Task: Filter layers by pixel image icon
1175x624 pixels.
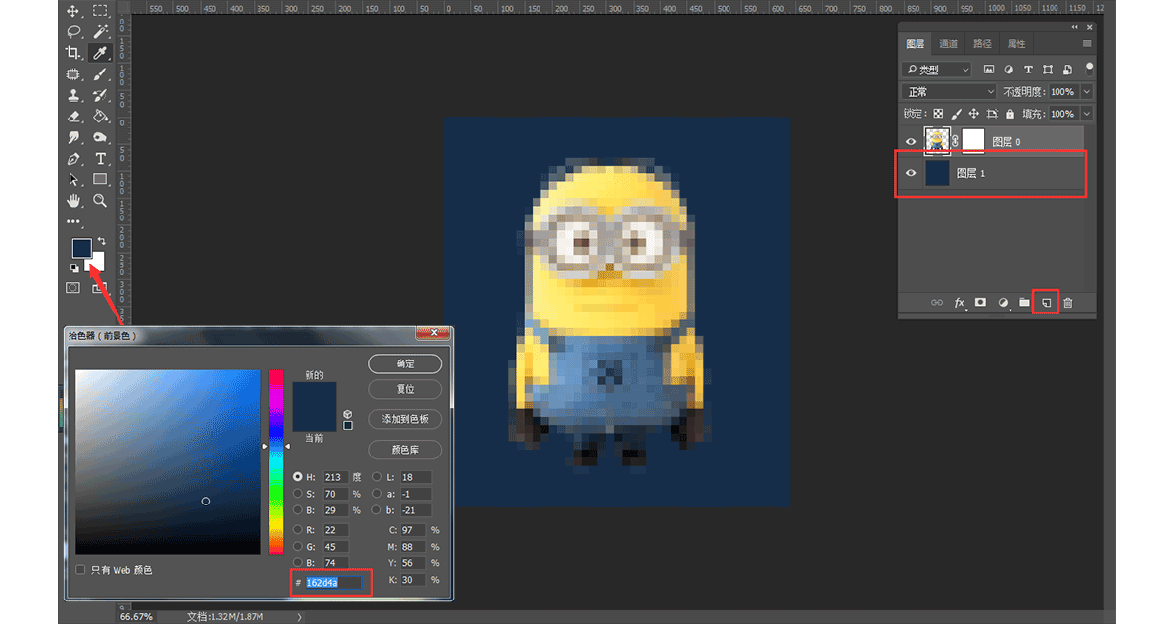Action: [x=989, y=70]
